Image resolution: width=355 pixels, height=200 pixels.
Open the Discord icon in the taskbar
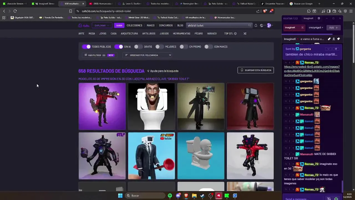coord(178,196)
